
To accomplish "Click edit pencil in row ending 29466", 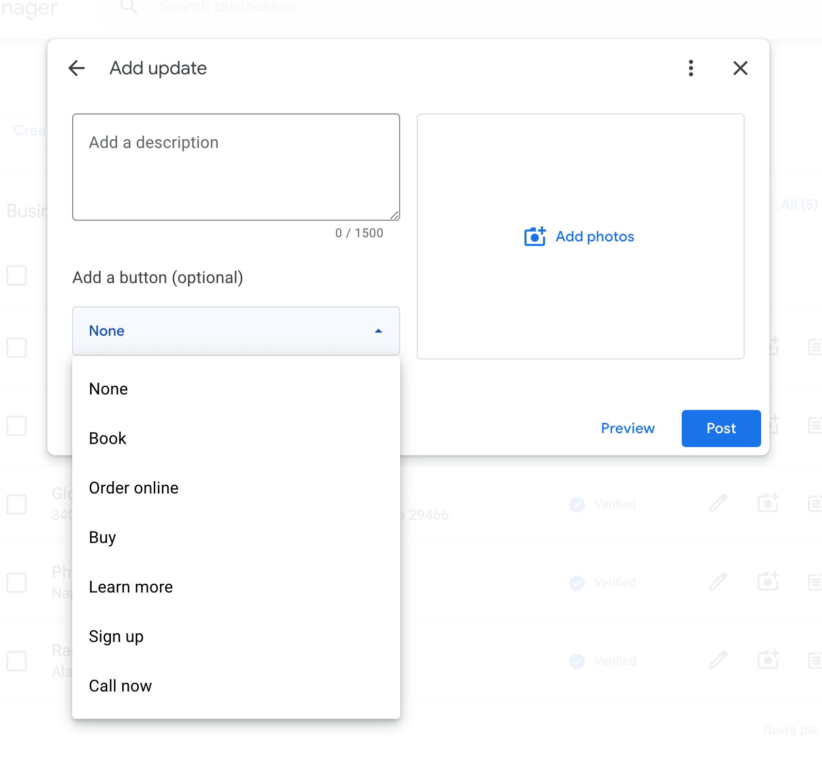I will tap(718, 503).
